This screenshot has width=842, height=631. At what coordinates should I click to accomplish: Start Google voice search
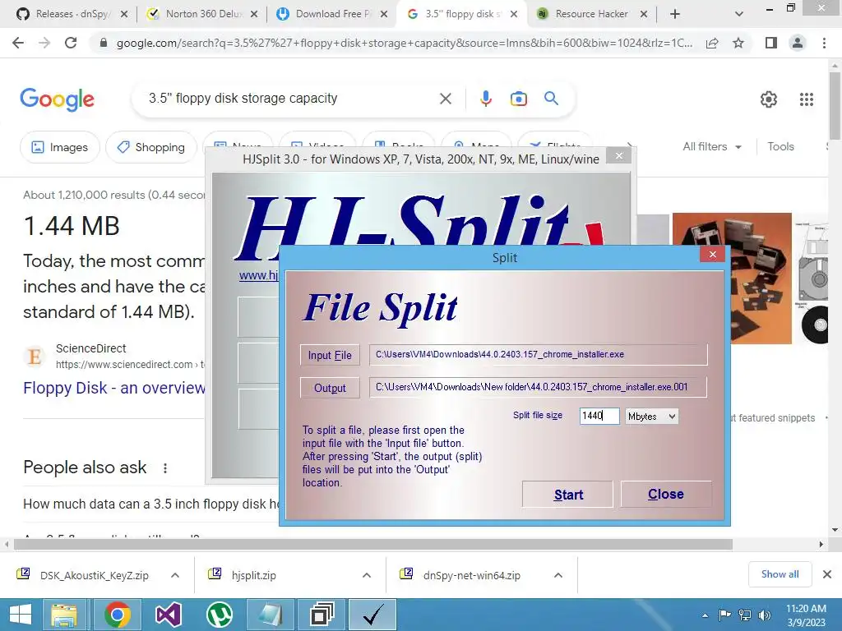(x=485, y=99)
